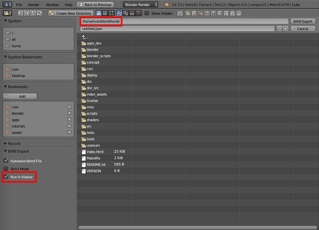Screen dimensions: 319x230
Task: Toggle the Autosave blend File checkbox
Action: [x=6, y=161]
